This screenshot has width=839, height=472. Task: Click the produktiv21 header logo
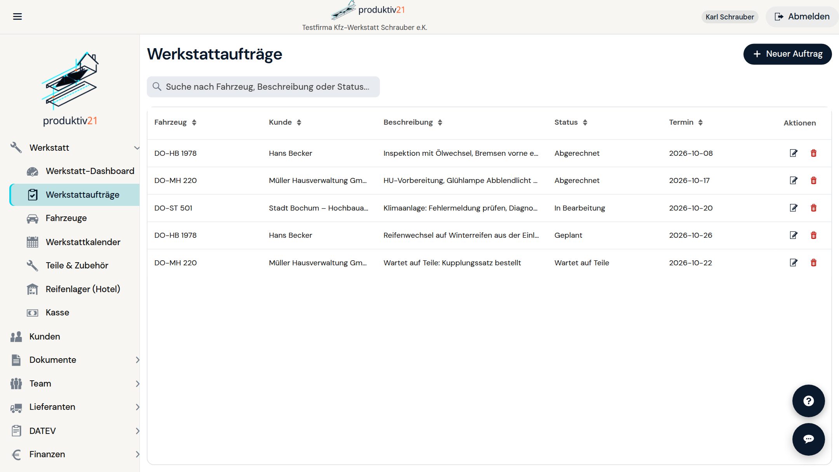367,10
